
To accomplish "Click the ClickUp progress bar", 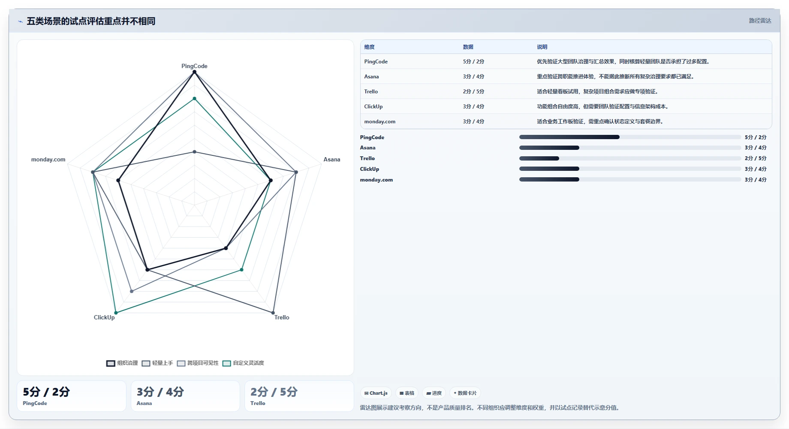I will click(x=630, y=169).
